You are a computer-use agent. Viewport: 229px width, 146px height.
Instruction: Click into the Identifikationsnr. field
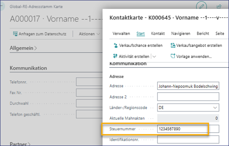point(188,140)
